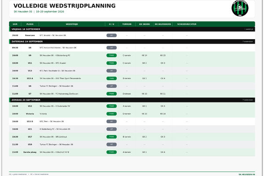Screen dimensions: 264x176
Task: Click the Driehoek terrain cell in the U7 row
Action: point(127,94)
